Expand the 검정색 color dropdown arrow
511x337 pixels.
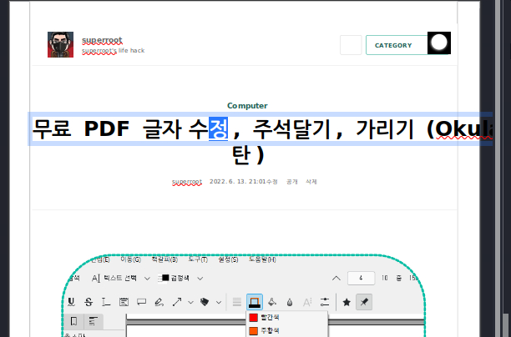200,279
